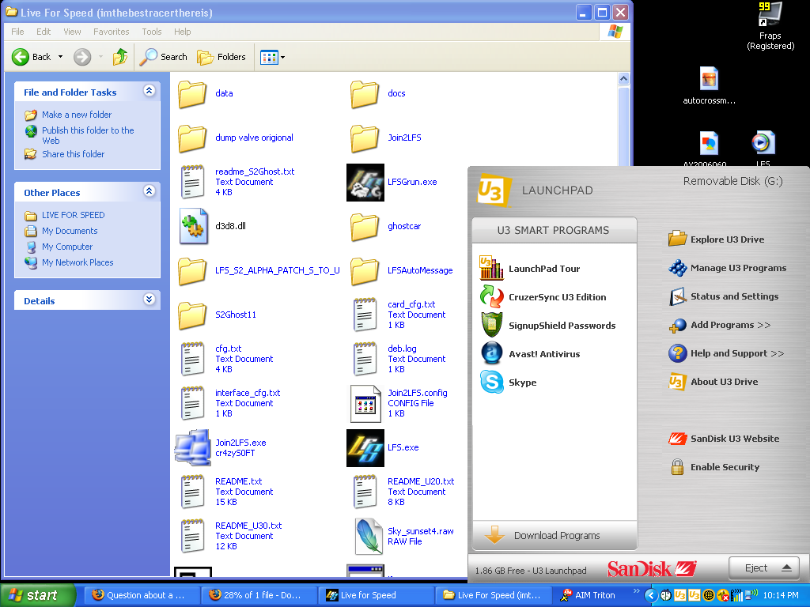Click Download Programs button
Screen dimensions: 810x607
(555, 535)
